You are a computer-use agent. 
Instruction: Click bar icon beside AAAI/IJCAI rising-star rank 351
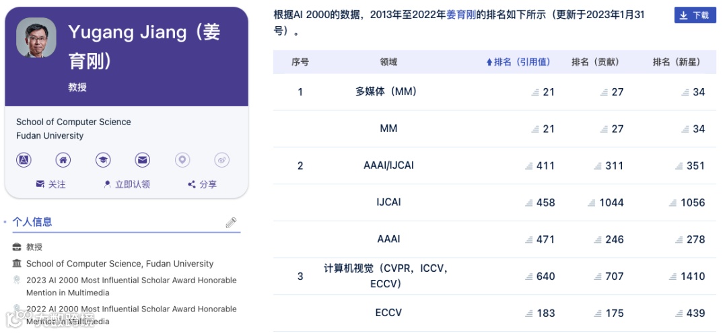pyautogui.click(x=679, y=165)
